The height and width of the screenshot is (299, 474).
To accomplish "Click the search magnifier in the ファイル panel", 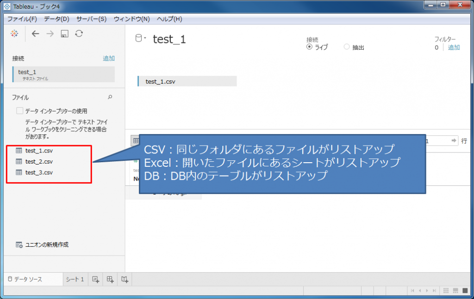I will click(x=110, y=97).
